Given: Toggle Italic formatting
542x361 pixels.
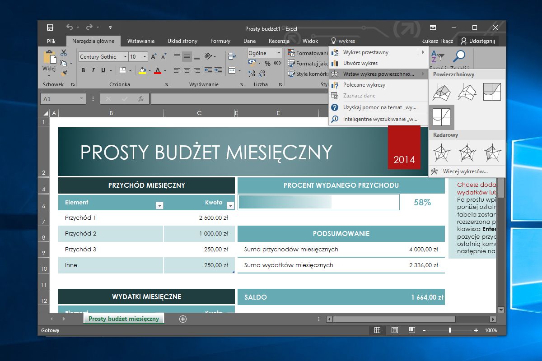Looking at the screenshot, I should coord(93,70).
